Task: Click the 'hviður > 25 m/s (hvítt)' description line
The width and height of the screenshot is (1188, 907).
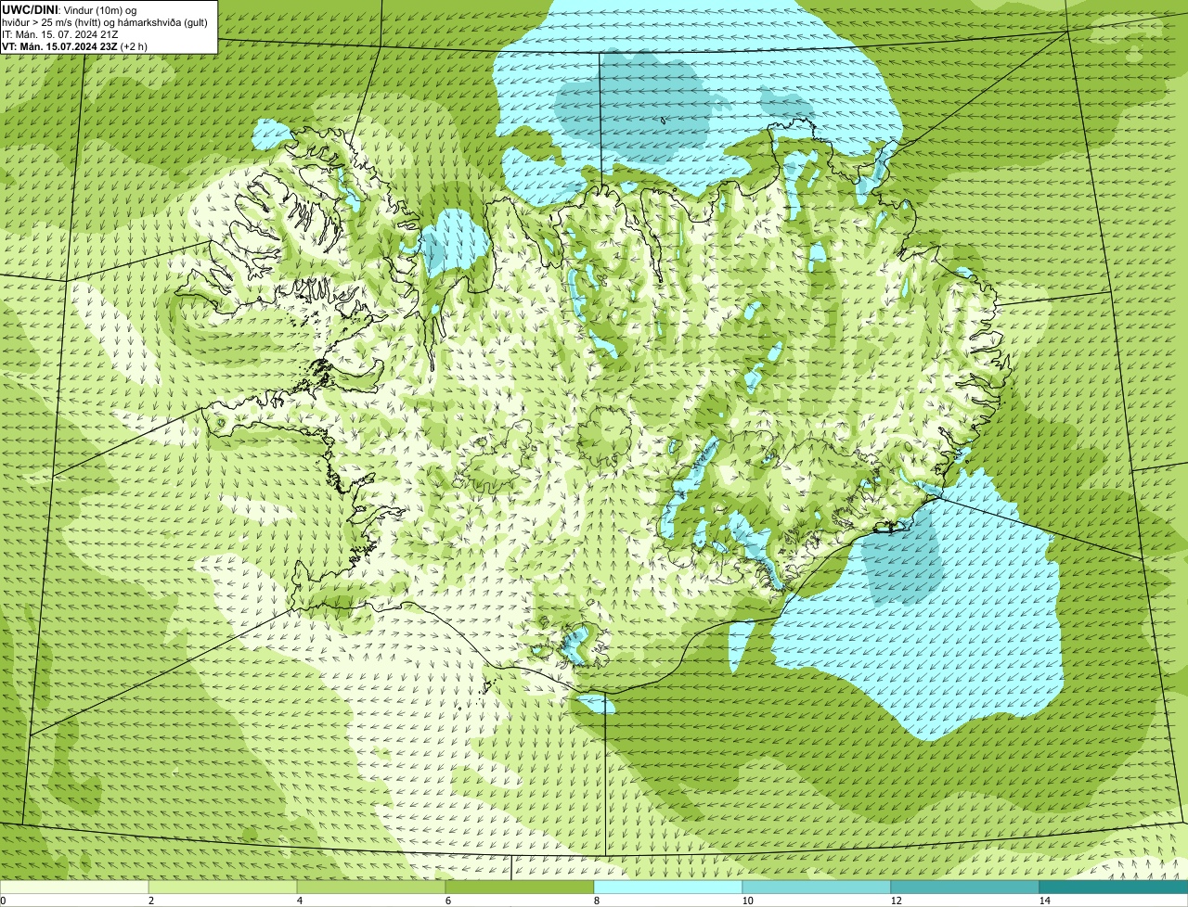Action: tap(105, 21)
